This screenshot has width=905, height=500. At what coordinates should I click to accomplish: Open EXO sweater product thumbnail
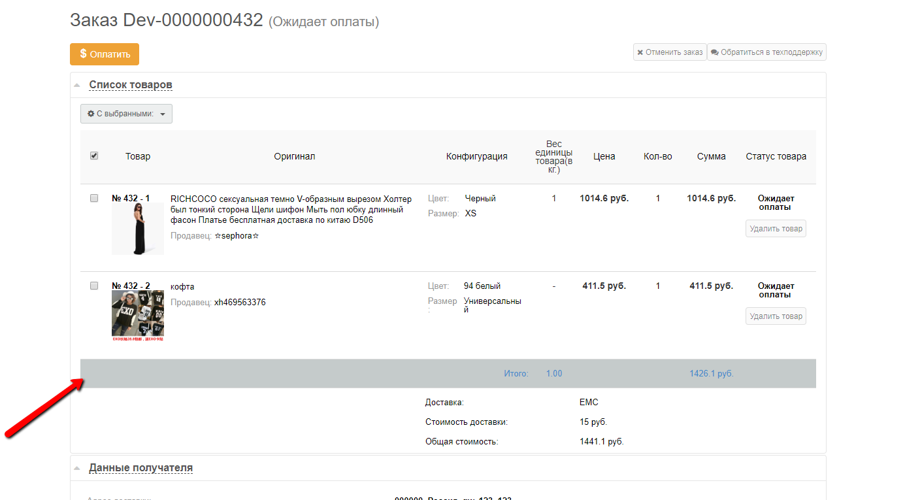pos(138,316)
